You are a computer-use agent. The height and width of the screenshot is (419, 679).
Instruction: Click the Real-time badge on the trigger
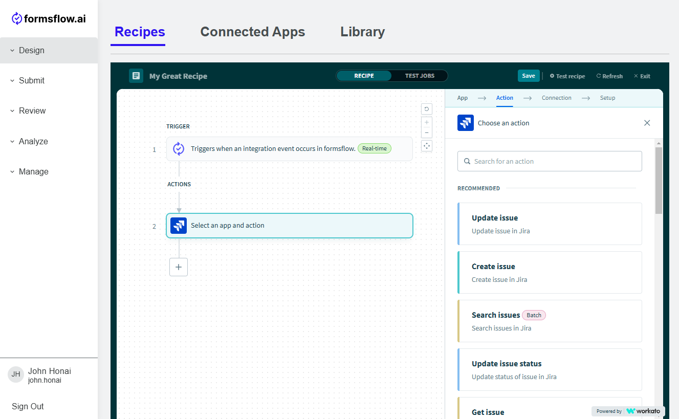pos(374,148)
